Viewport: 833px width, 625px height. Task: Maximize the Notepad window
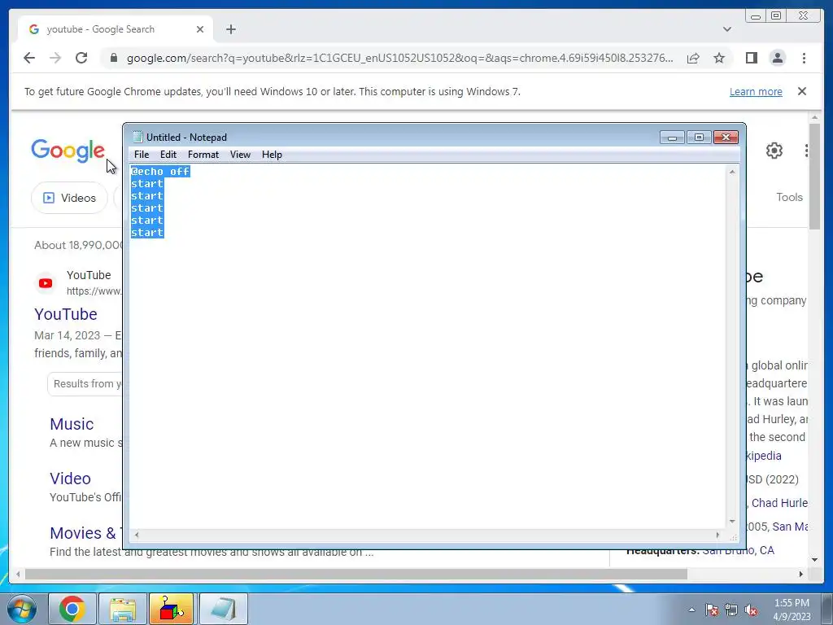pyautogui.click(x=699, y=138)
